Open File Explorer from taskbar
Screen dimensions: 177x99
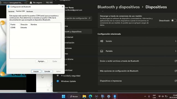click(x=84, y=97)
